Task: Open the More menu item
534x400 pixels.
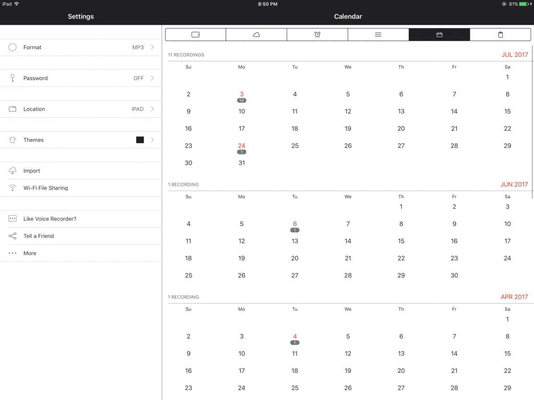Action: [30, 253]
